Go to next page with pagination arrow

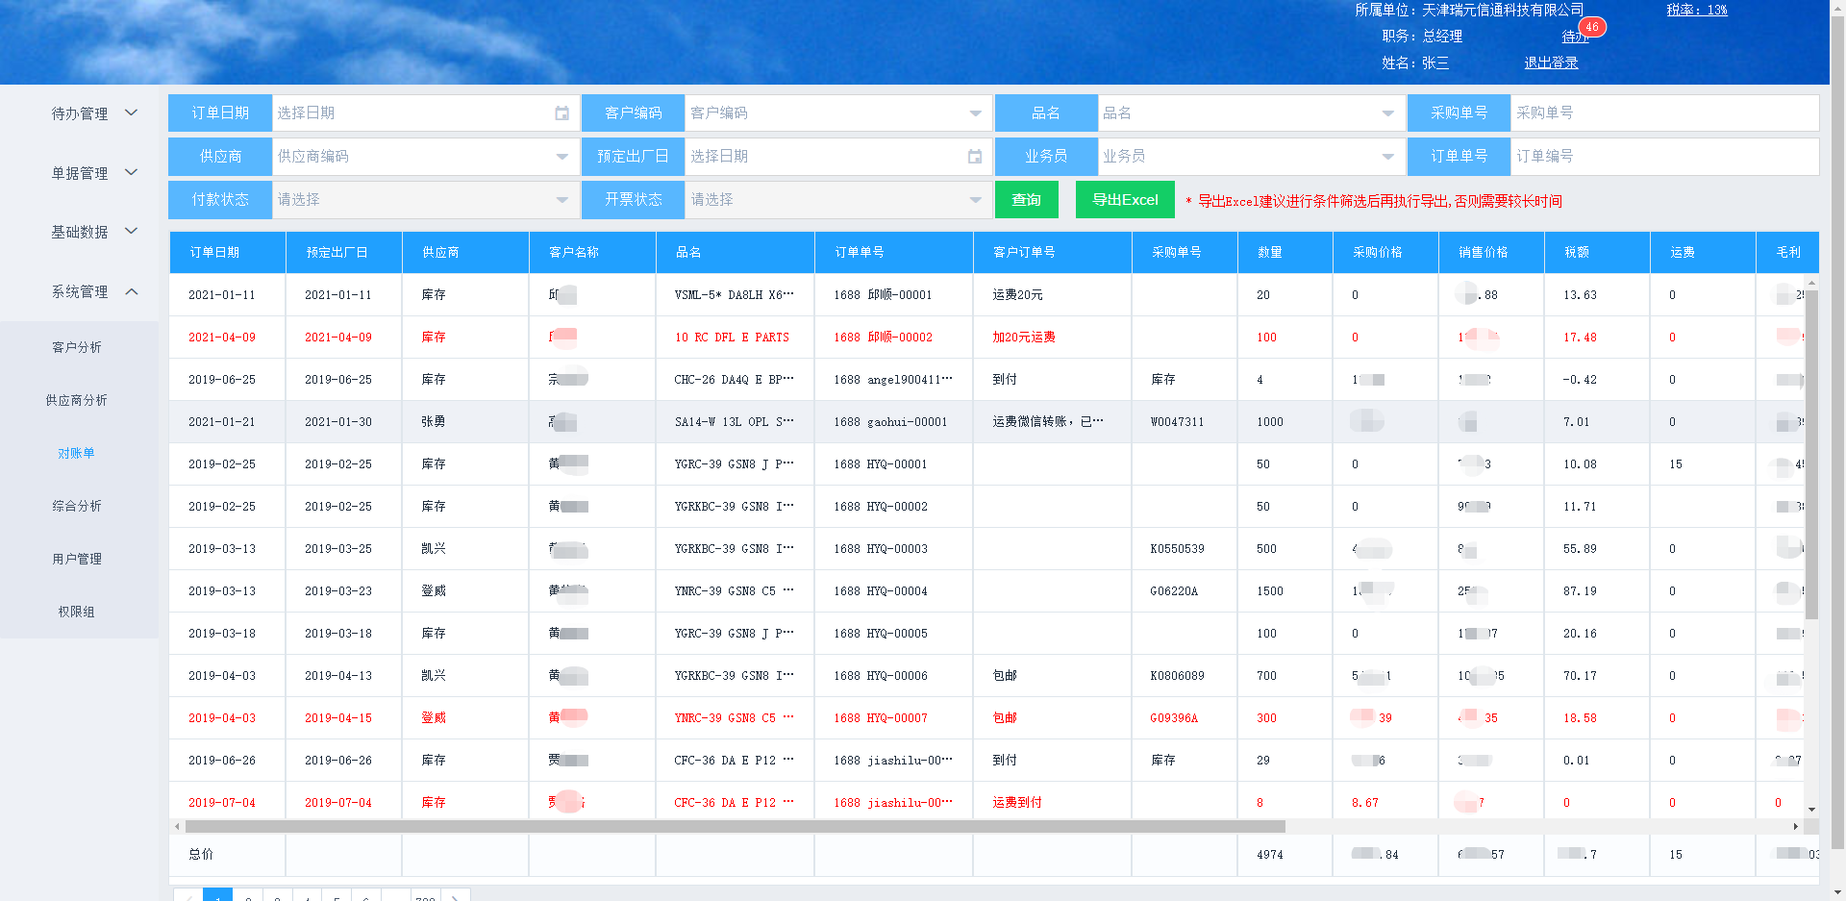click(455, 897)
